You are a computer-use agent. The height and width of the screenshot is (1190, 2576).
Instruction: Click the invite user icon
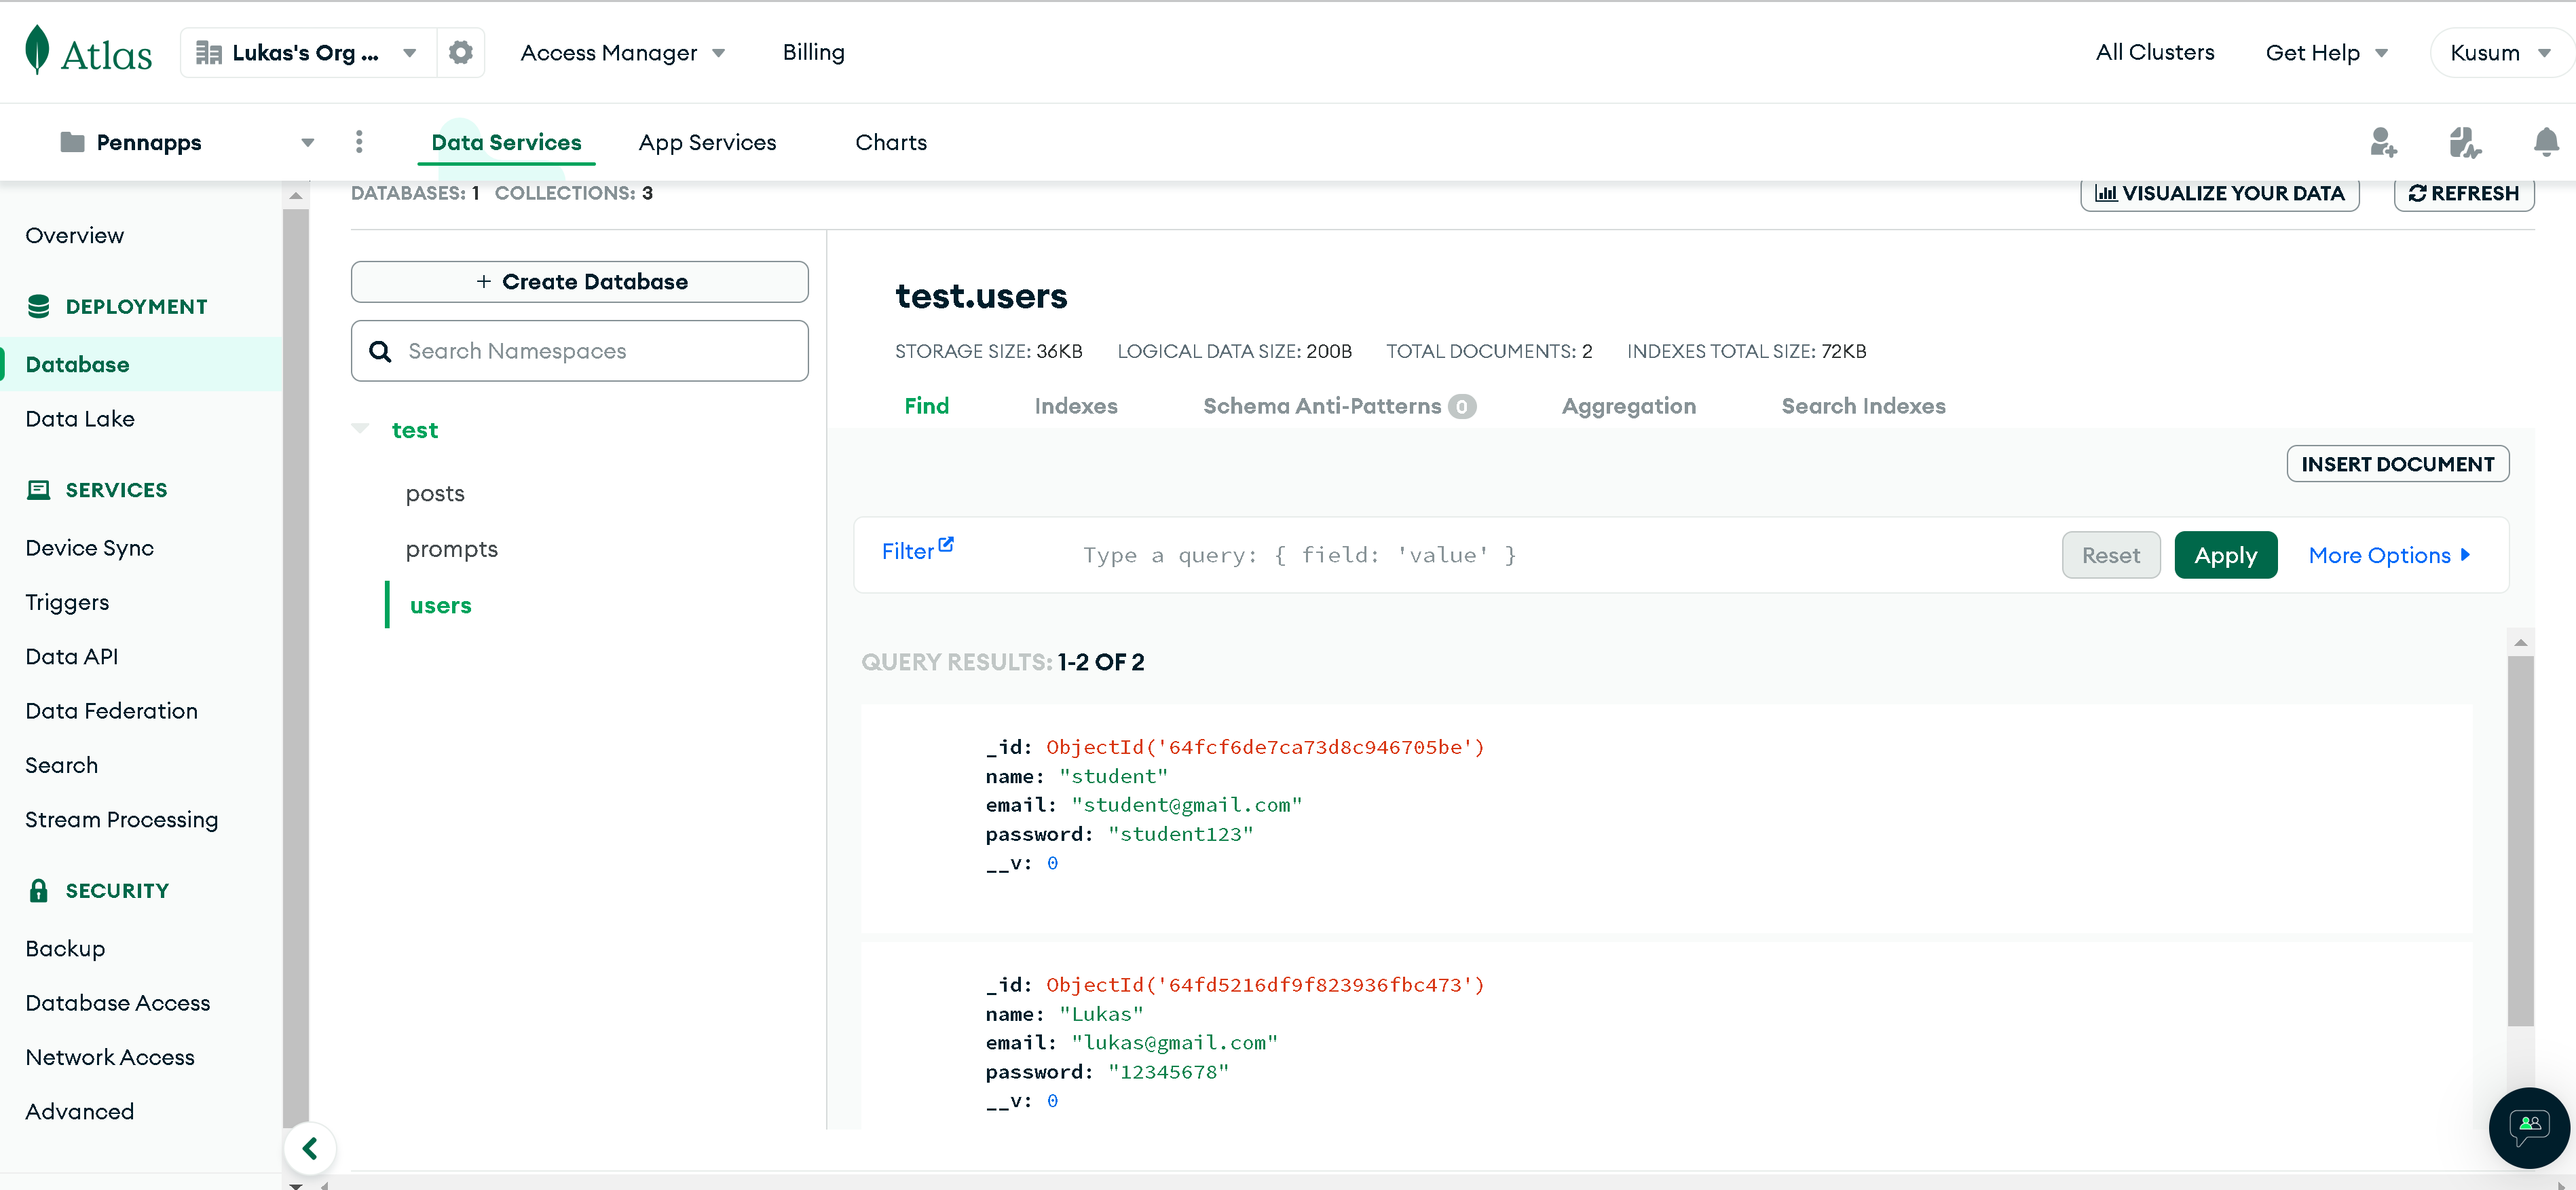(2383, 142)
